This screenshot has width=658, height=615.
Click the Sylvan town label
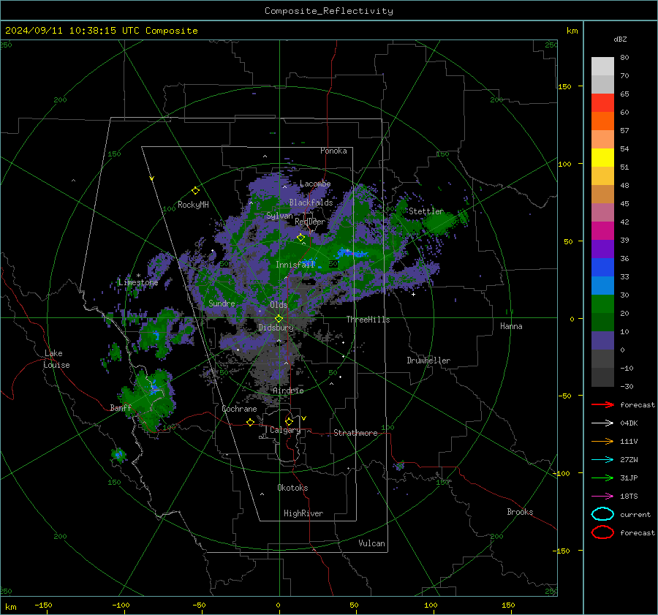point(279,216)
